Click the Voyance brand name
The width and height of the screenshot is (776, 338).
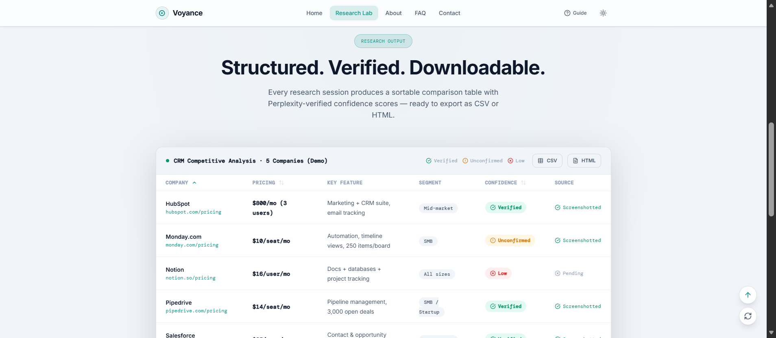pyautogui.click(x=187, y=13)
